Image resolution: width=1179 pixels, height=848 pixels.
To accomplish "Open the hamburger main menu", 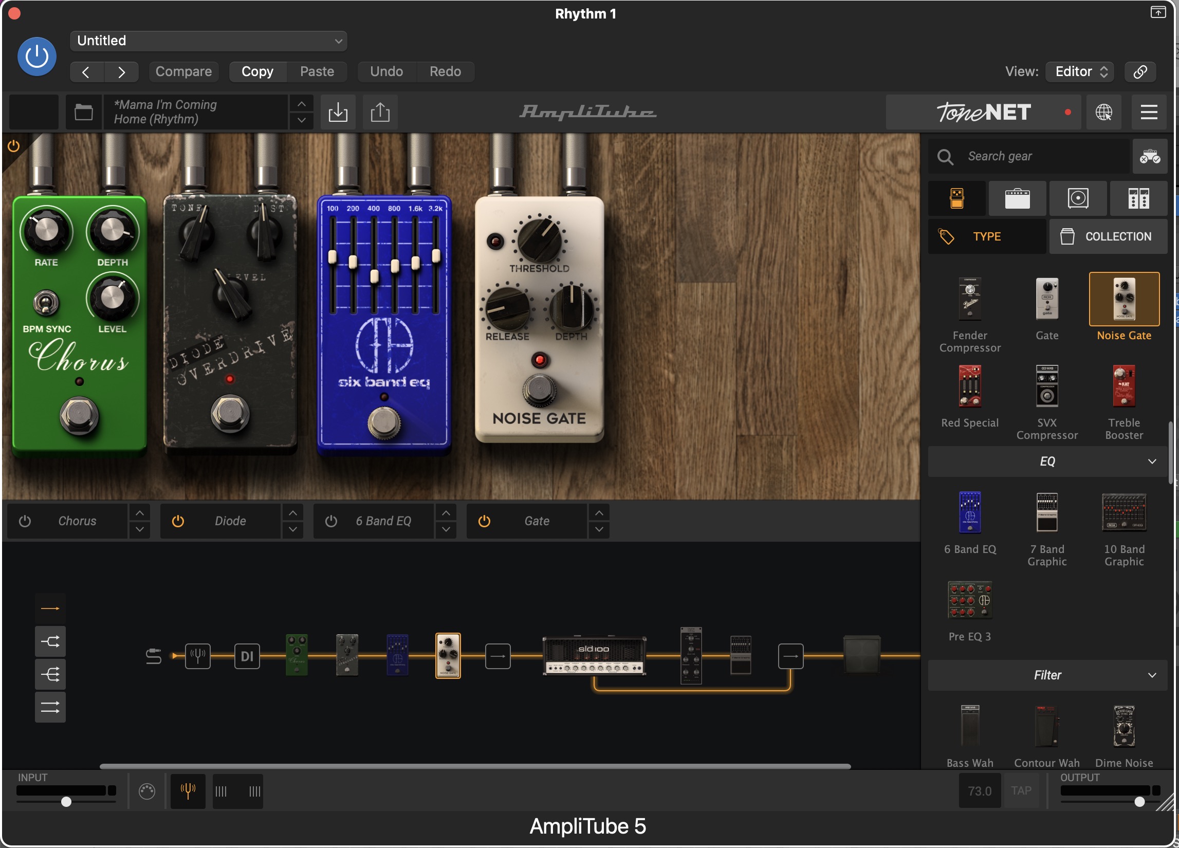I will click(x=1149, y=112).
